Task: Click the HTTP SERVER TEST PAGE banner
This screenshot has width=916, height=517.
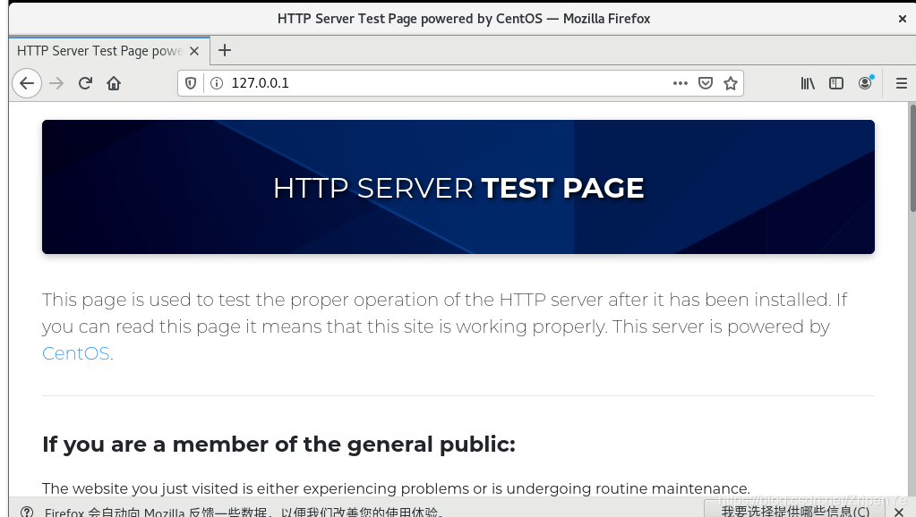Action: click(458, 187)
